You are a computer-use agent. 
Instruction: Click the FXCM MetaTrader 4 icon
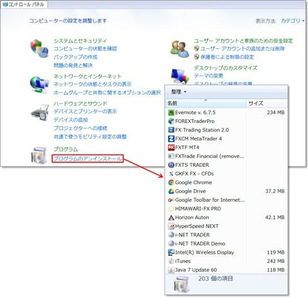coord(171,139)
